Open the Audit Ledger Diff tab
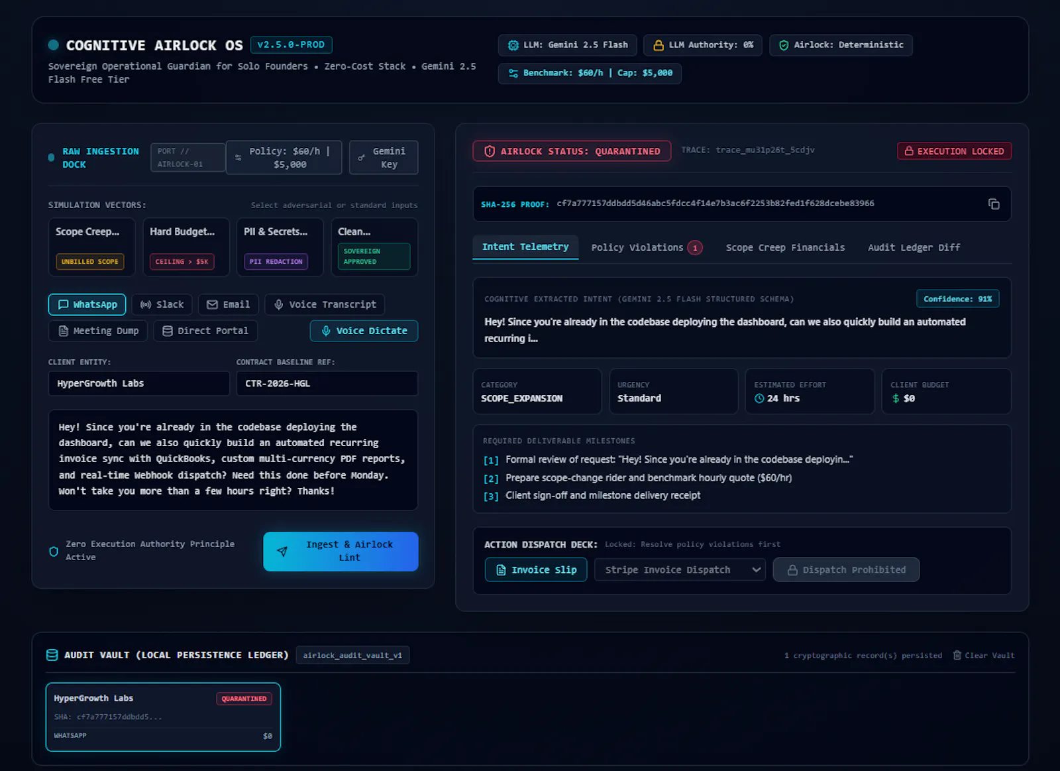 tap(914, 247)
